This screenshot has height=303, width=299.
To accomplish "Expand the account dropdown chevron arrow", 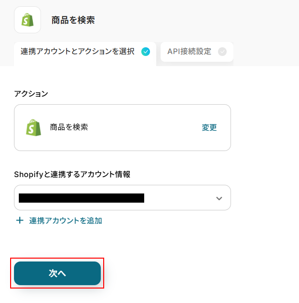I will coord(219,198).
